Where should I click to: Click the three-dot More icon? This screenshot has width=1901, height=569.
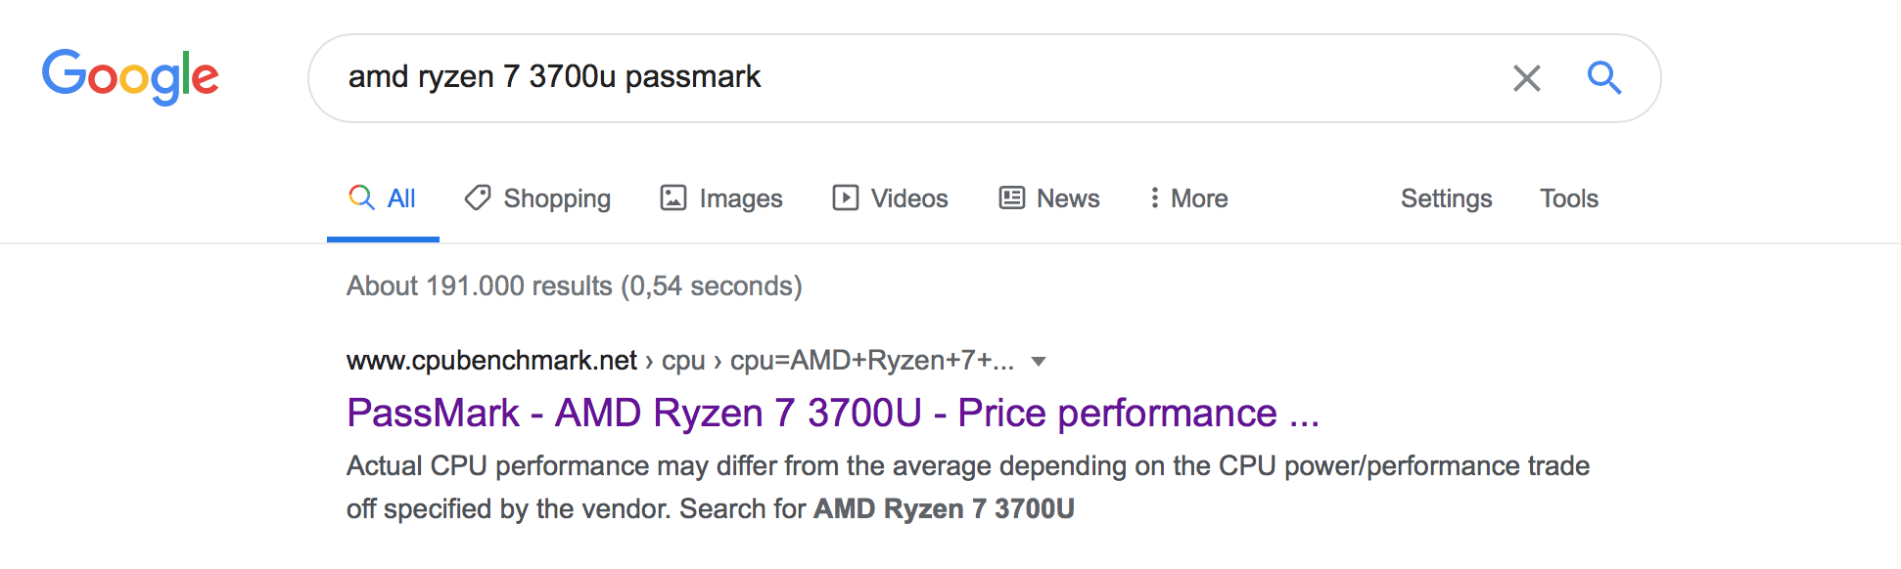[x=1155, y=197]
